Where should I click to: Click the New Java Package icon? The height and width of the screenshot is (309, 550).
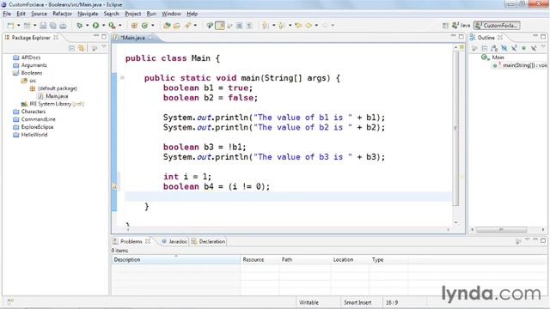pyautogui.click(x=134, y=25)
